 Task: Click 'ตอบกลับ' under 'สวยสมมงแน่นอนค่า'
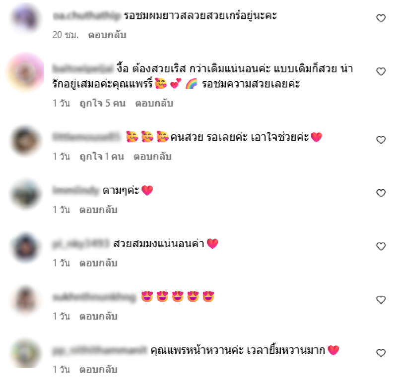tap(98, 263)
